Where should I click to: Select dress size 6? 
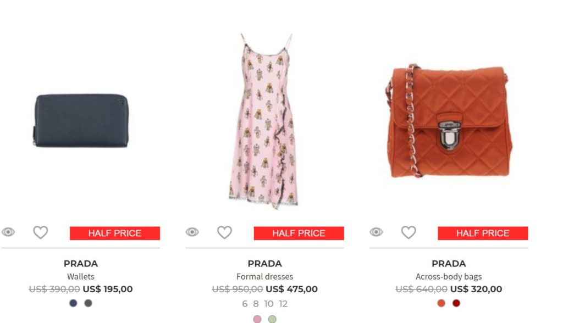coord(245,304)
